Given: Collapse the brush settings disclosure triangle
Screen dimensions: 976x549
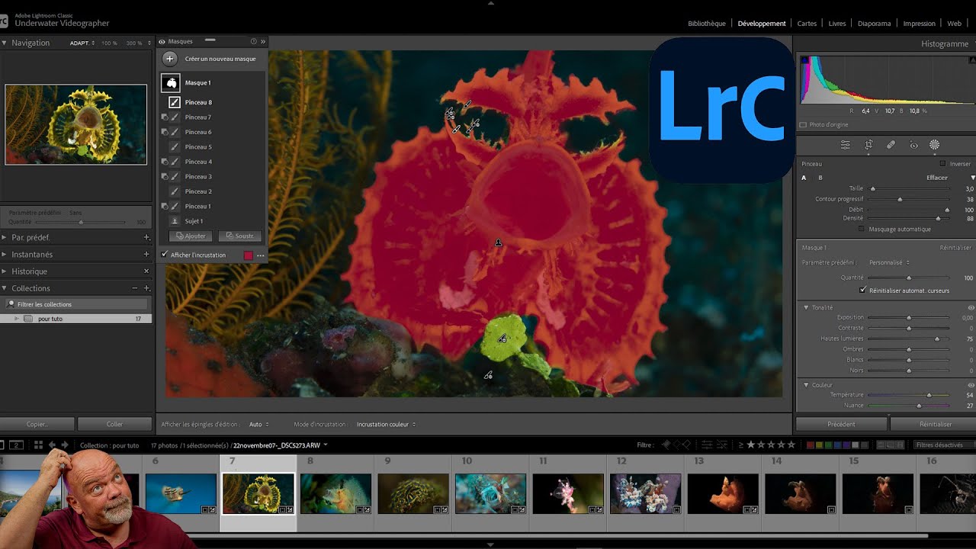Looking at the screenshot, I should pos(972,178).
